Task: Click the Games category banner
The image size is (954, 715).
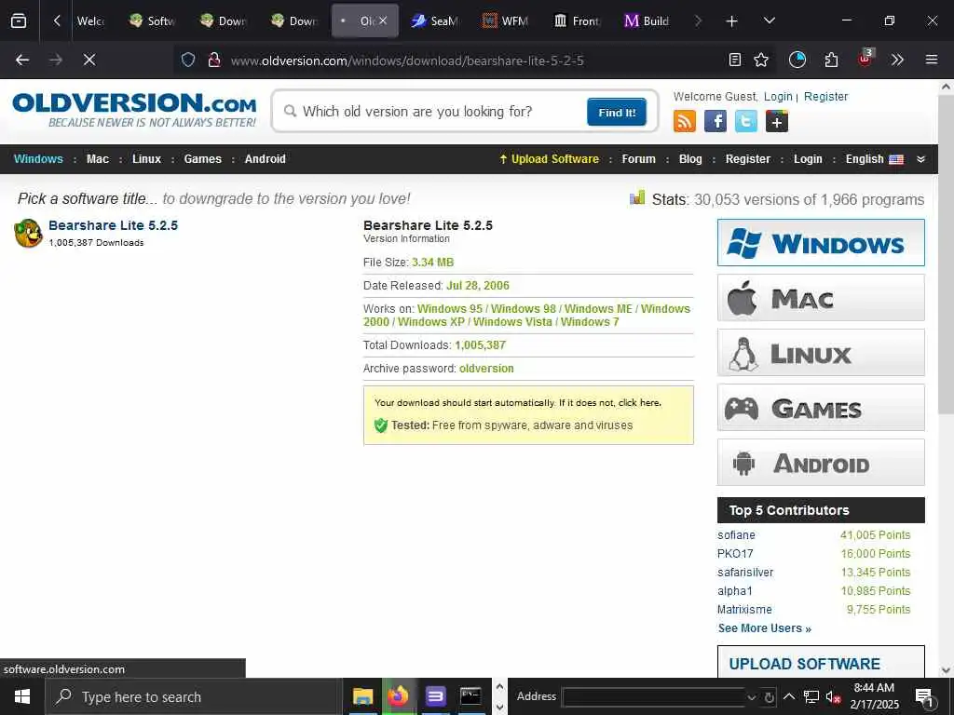Action: (x=821, y=408)
